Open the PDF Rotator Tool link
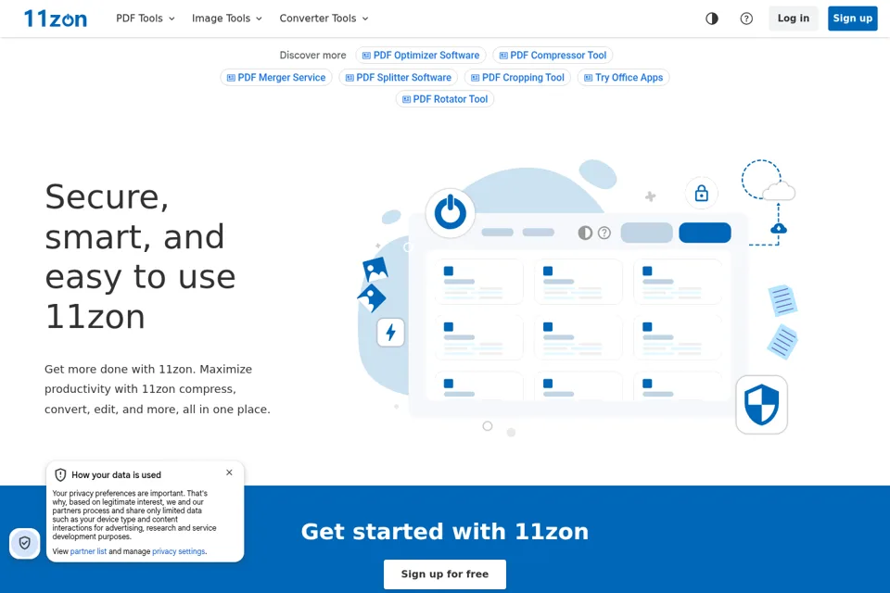Image resolution: width=890 pixels, height=593 pixels. tap(444, 99)
